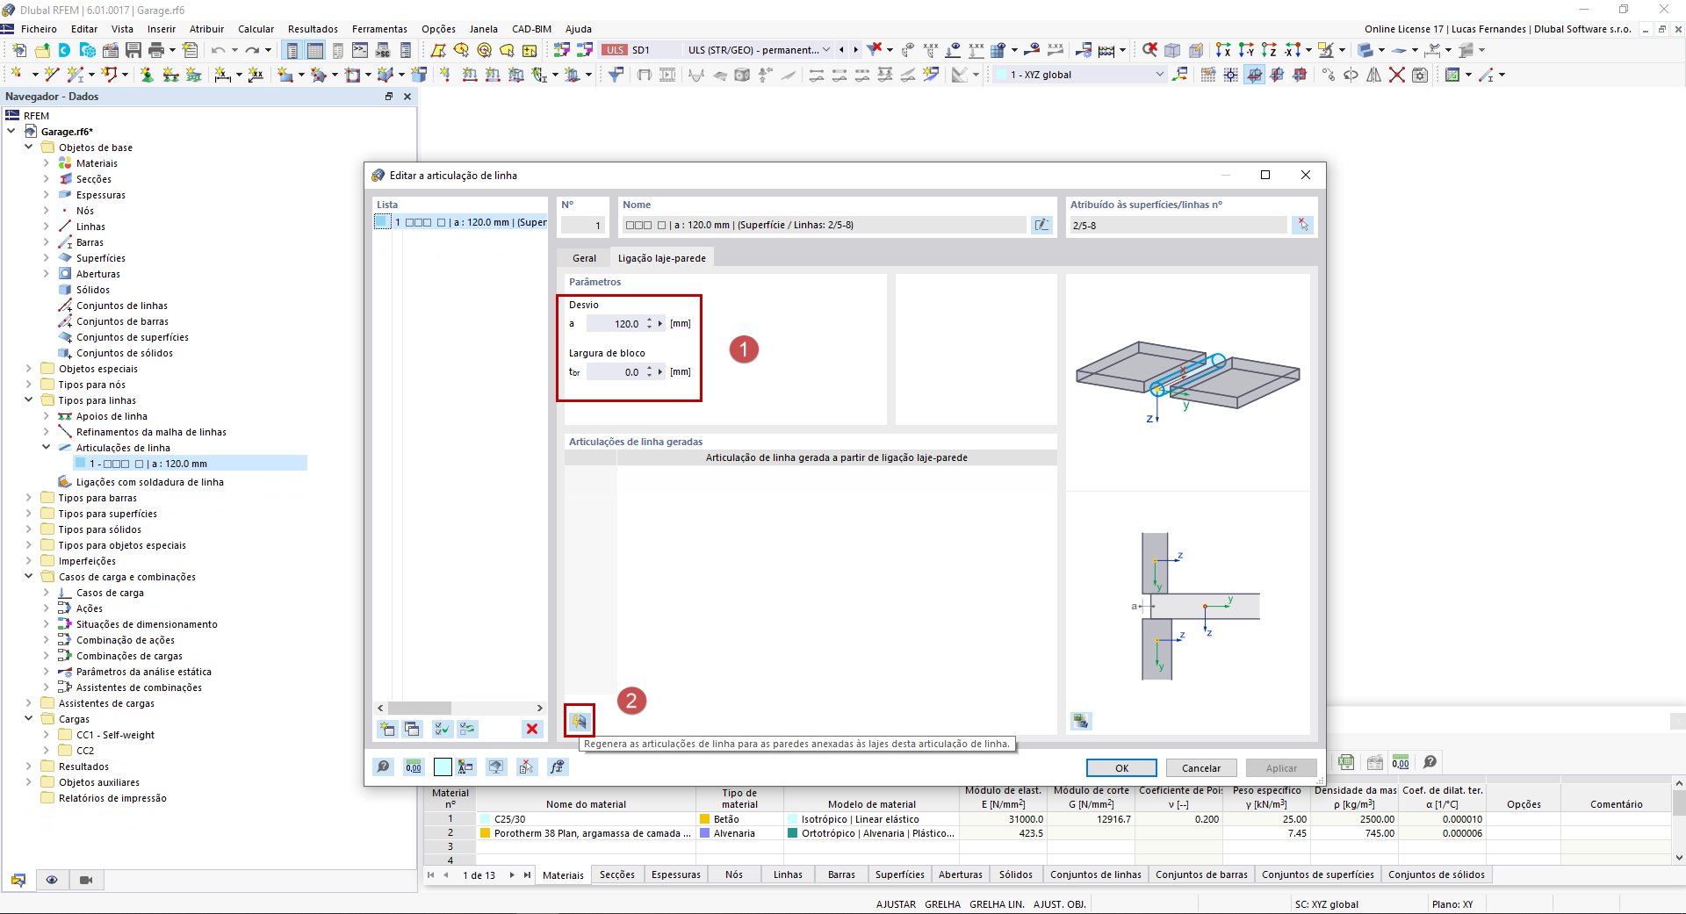The width and height of the screenshot is (1686, 914).
Task: Open the Calcular menu
Action: tap(256, 29)
